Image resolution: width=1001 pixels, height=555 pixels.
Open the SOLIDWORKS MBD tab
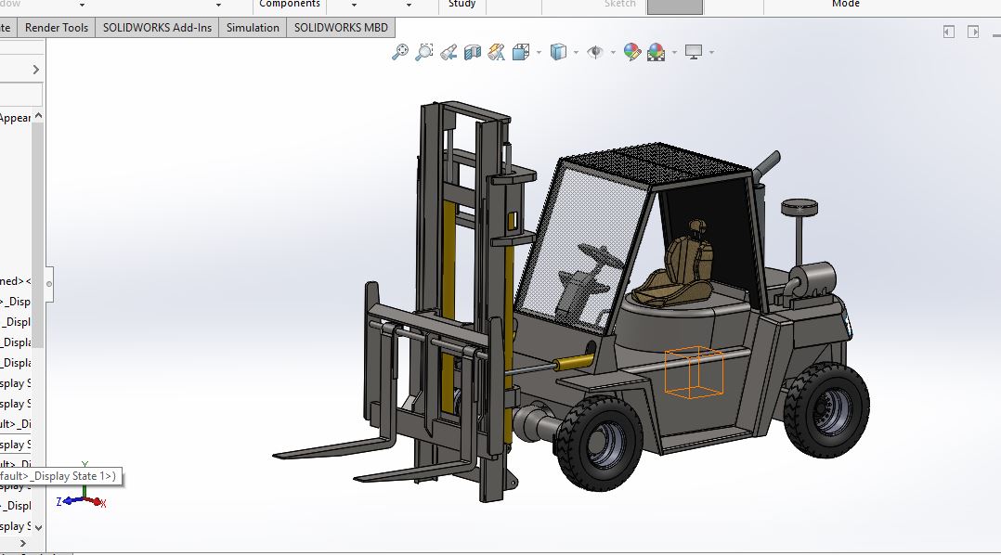341,28
